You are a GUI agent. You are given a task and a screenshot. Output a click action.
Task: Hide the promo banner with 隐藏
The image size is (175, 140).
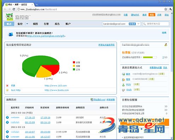(x=164, y=33)
